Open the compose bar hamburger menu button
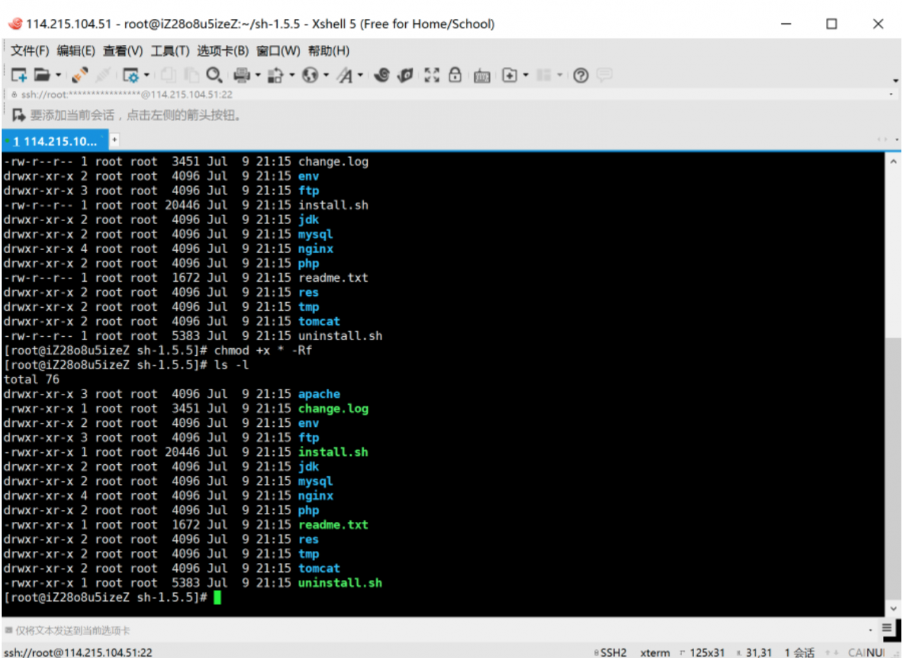Image resolution: width=902 pixels, height=658 pixels. click(887, 627)
